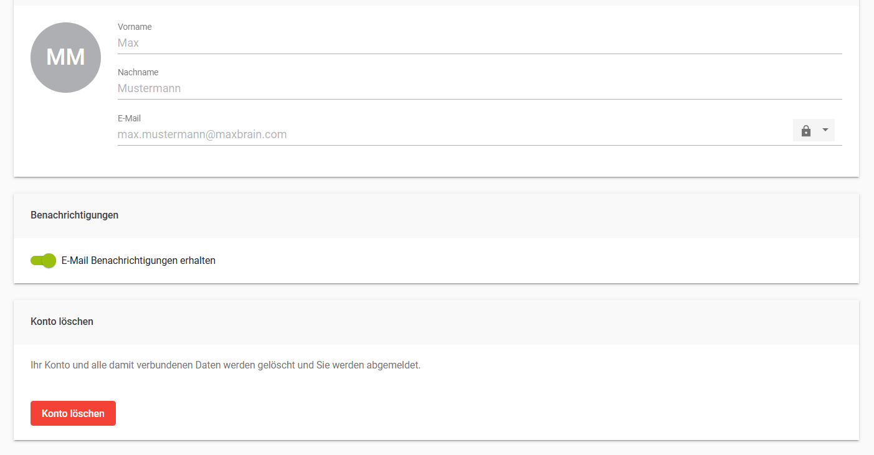
Task: Click the Nachname field label
Action: (138, 72)
